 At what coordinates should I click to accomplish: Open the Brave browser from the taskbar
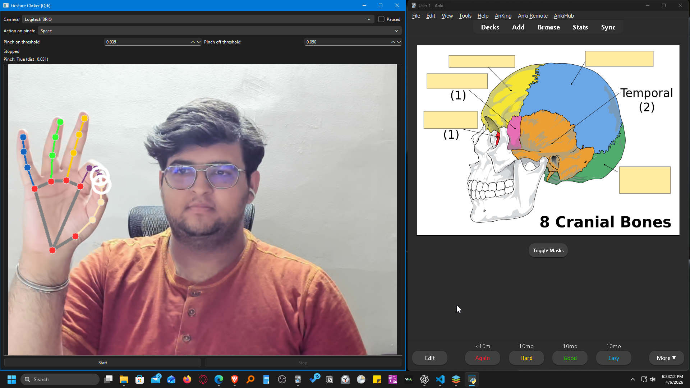235,379
